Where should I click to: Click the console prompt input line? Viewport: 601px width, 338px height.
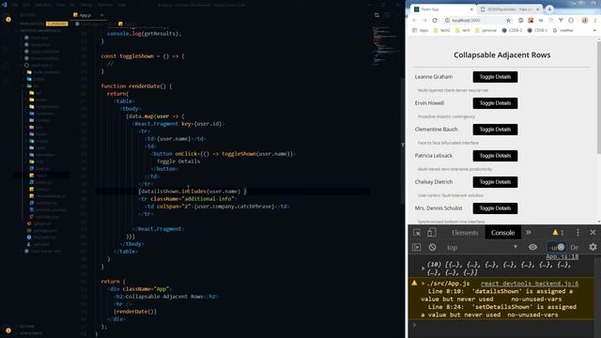click(502, 326)
